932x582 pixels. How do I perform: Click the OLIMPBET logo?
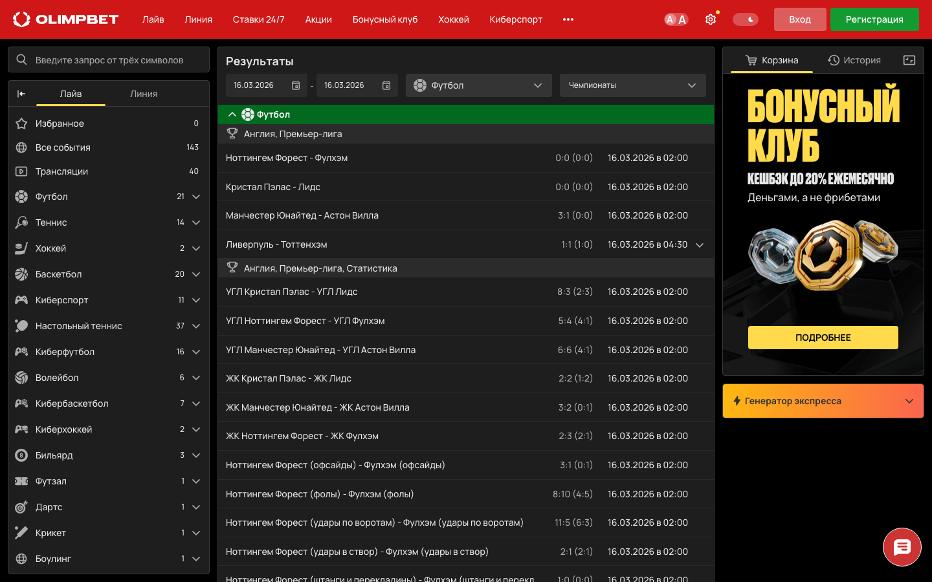[66, 19]
